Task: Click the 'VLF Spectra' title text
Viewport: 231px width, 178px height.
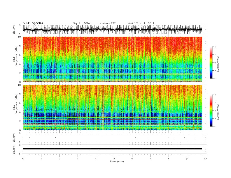Action: pos(33,23)
